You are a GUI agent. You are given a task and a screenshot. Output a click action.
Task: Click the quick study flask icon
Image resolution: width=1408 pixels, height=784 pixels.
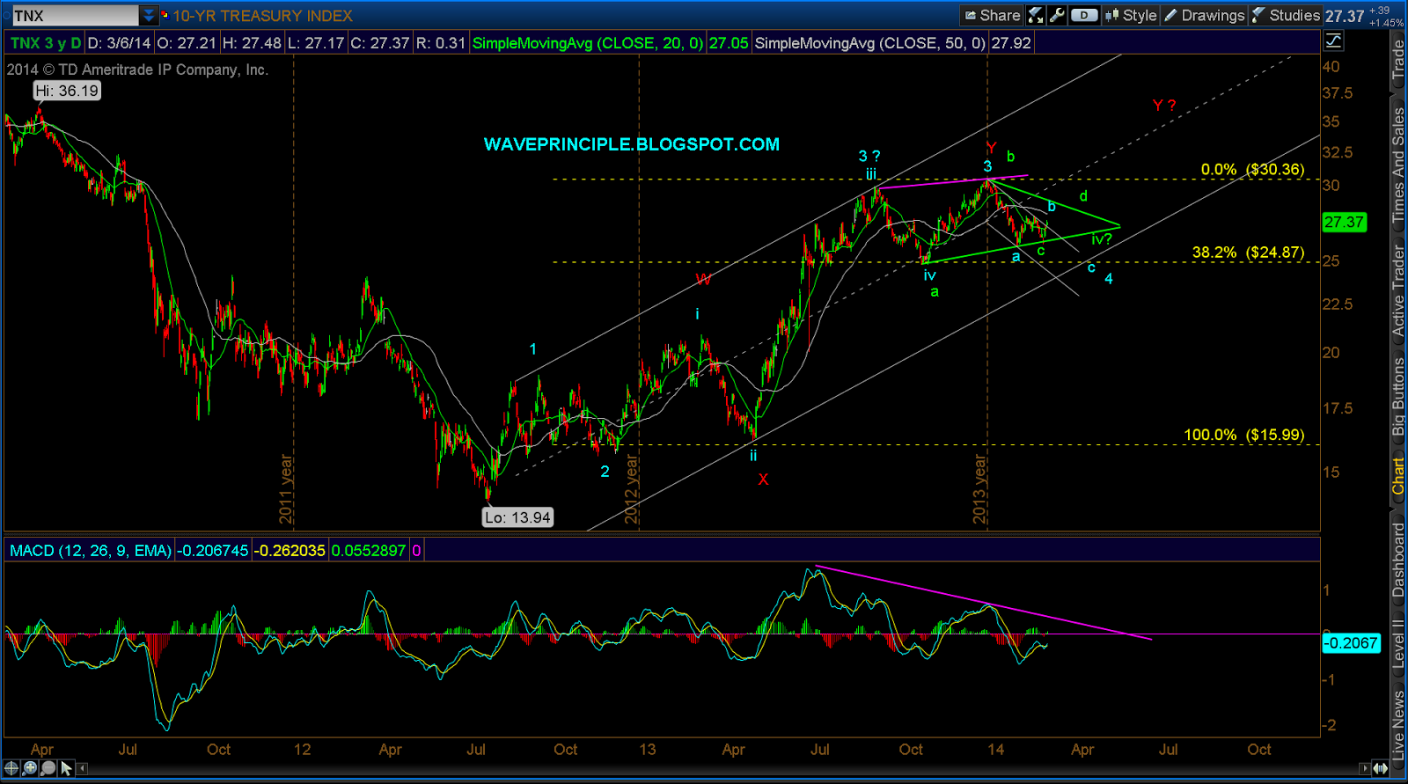[x=1036, y=15]
